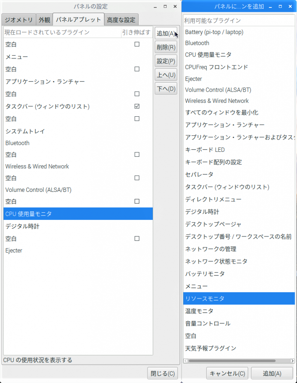Go to the 高度な設定 tab
Image resolution: width=297 pixels, height=383 pixels.
(x=122, y=20)
